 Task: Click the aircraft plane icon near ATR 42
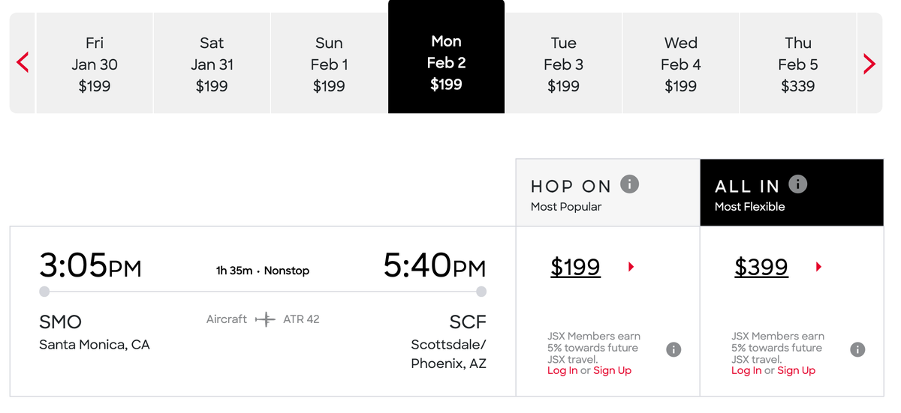coord(265,319)
